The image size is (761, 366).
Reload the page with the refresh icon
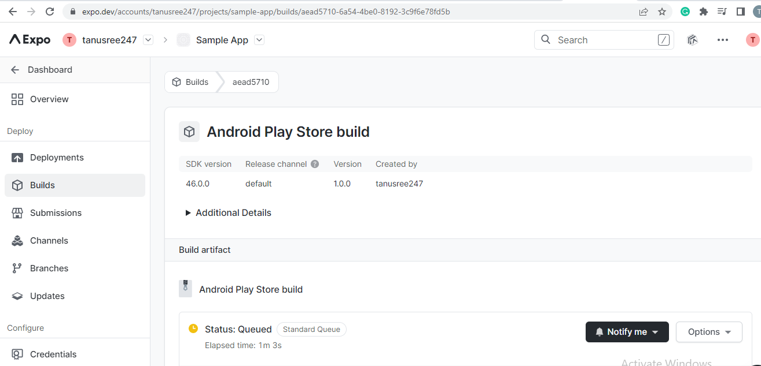pyautogui.click(x=50, y=12)
